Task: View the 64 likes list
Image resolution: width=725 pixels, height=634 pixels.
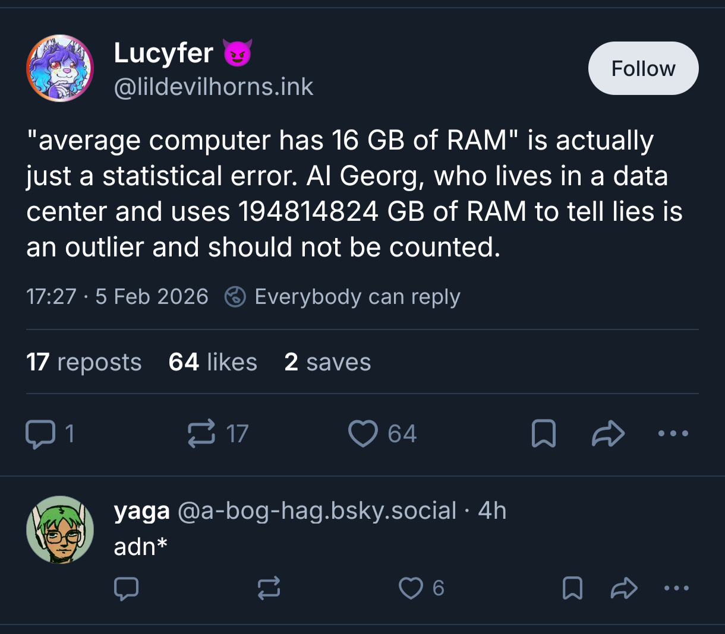Action: 213,362
